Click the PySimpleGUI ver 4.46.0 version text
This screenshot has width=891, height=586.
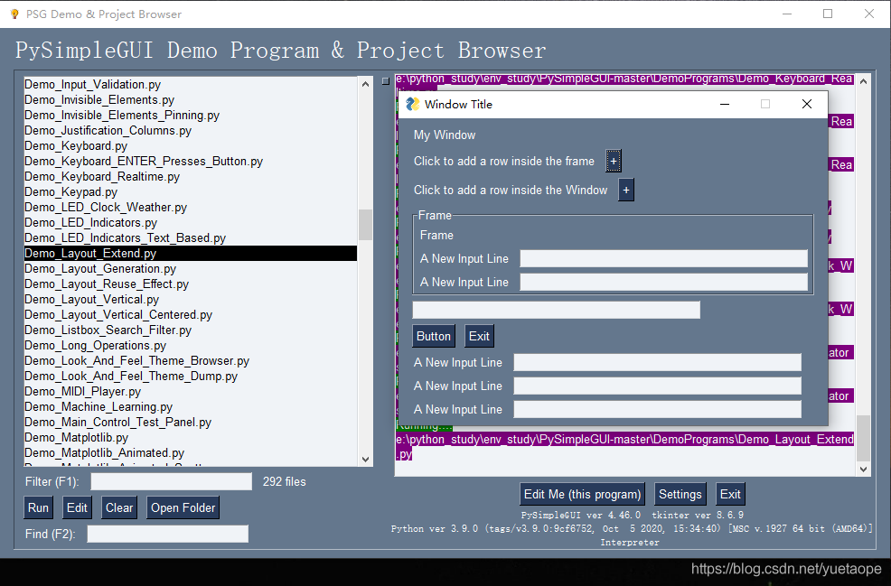(x=581, y=515)
